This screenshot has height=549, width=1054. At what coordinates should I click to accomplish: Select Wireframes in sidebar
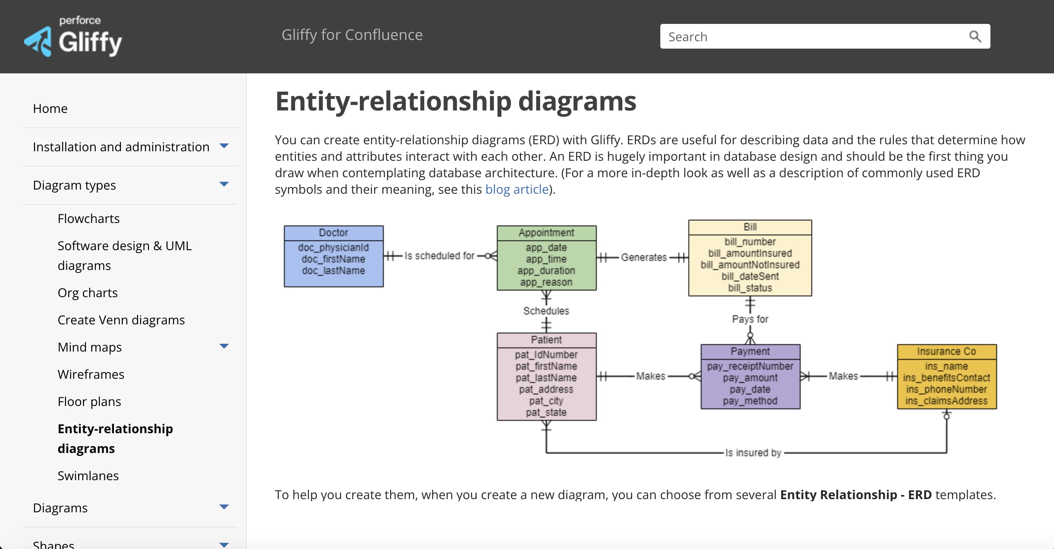91,374
